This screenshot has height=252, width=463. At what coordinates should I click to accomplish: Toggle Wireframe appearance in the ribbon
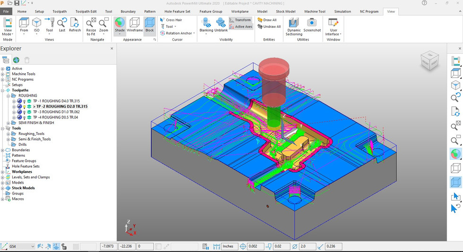pos(135,25)
